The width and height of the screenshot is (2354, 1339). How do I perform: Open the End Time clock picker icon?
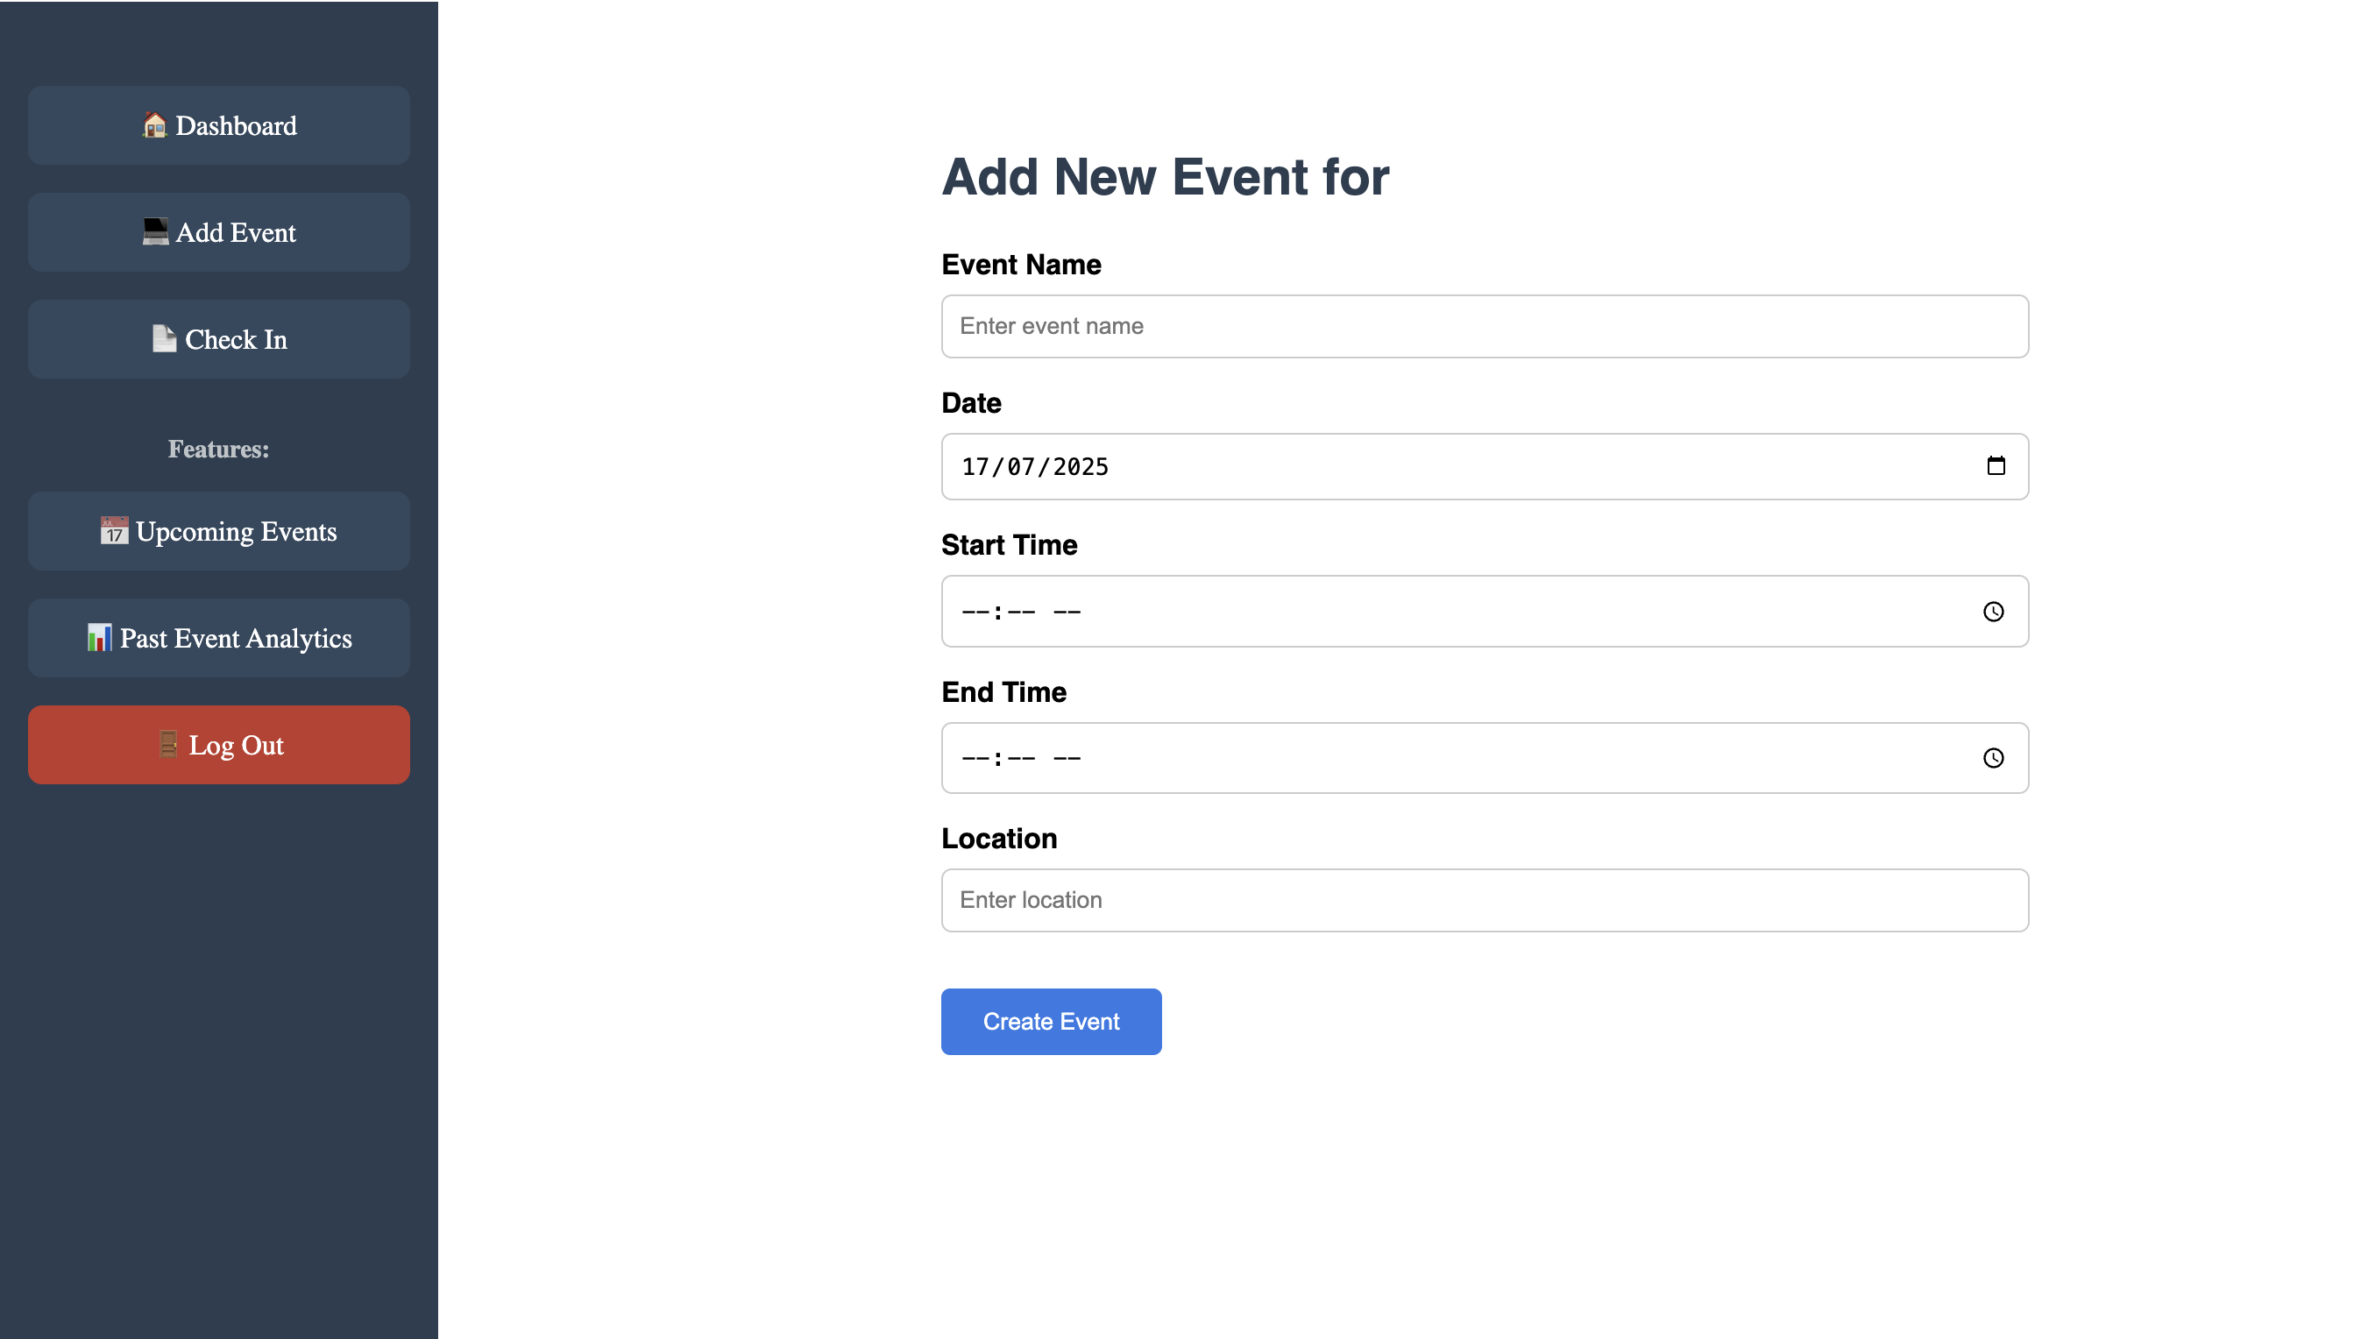pyautogui.click(x=1993, y=758)
